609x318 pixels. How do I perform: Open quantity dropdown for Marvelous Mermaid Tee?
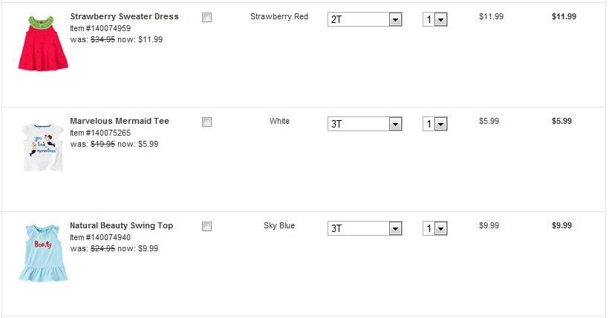tap(434, 124)
